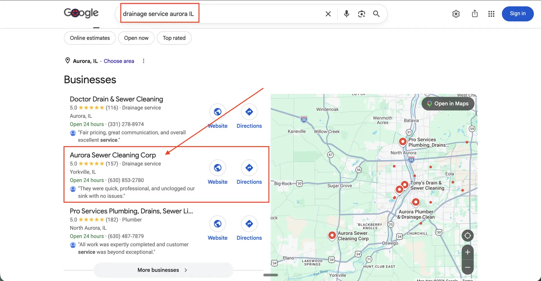Select Aurora Plumber & Drainage Clean pin
The width and height of the screenshot is (541, 281).
[x=416, y=202]
